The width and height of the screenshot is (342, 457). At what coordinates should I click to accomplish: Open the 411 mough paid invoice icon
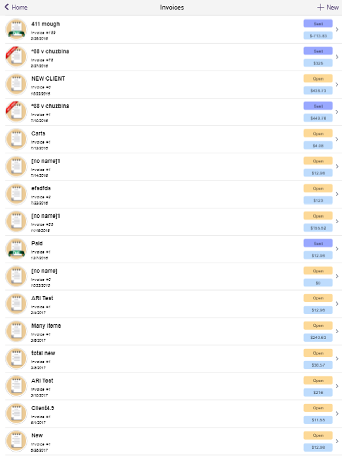[x=16, y=29]
